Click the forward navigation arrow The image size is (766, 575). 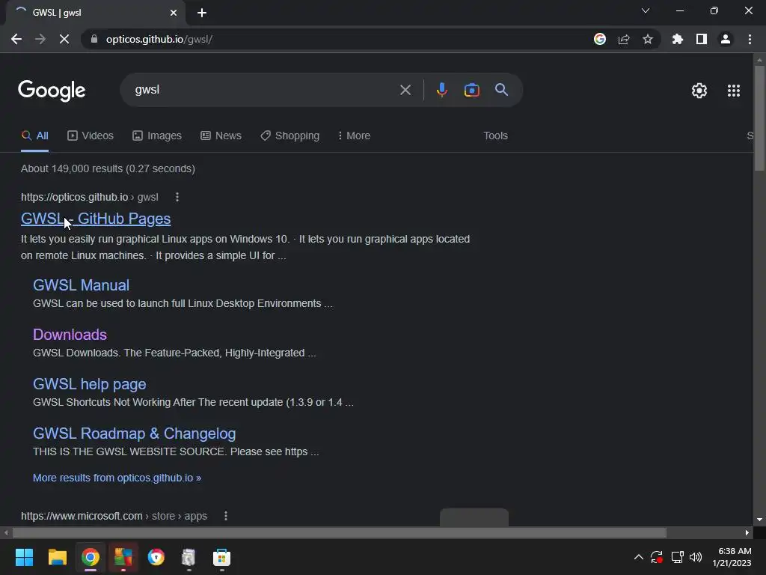tap(40, 39)
